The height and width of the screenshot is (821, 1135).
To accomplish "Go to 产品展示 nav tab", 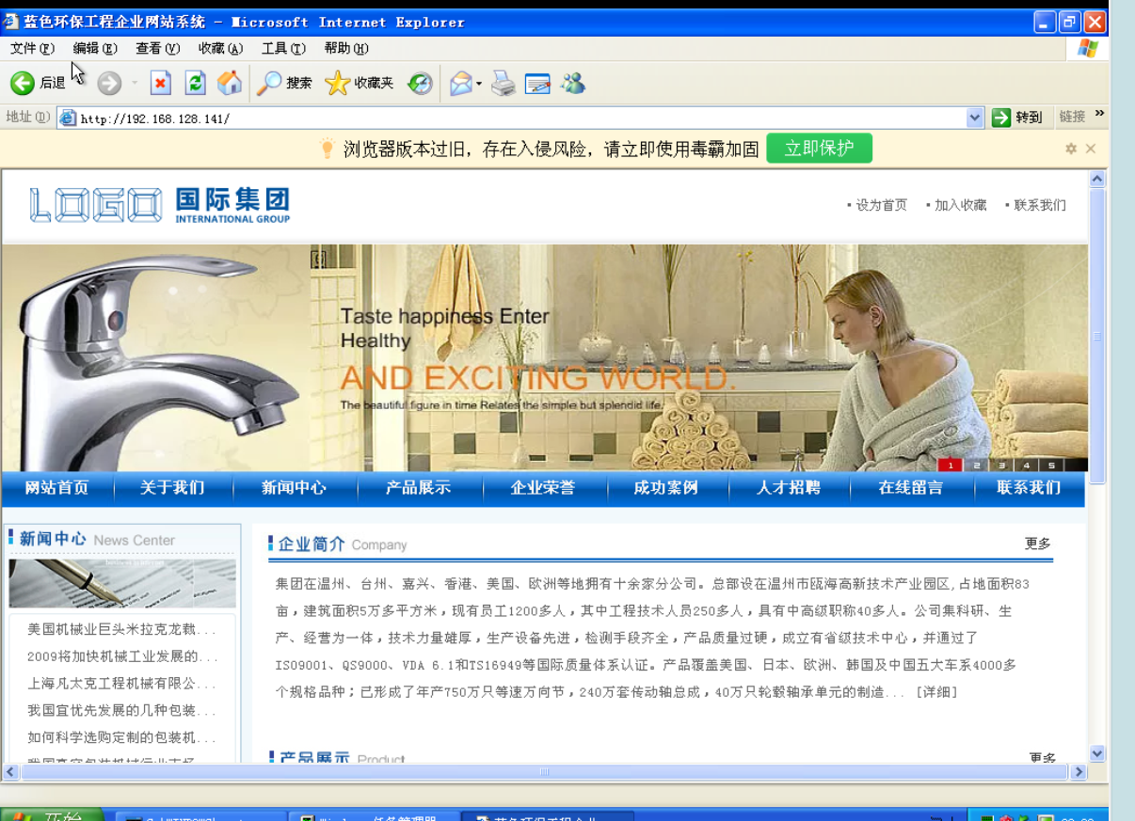I will coord(418,488).
